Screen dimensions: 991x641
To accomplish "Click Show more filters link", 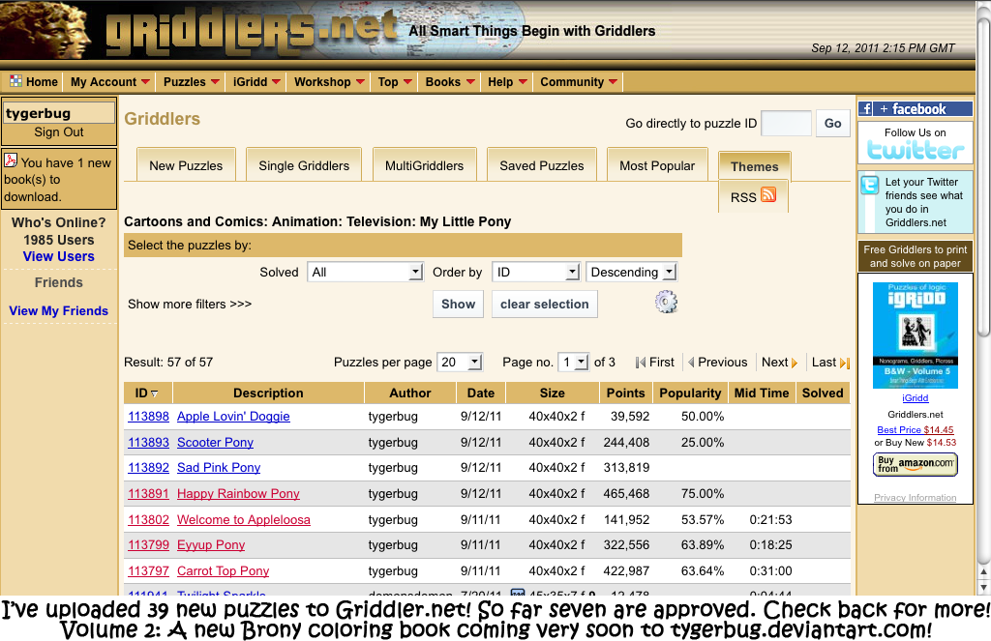I will 190,305.
